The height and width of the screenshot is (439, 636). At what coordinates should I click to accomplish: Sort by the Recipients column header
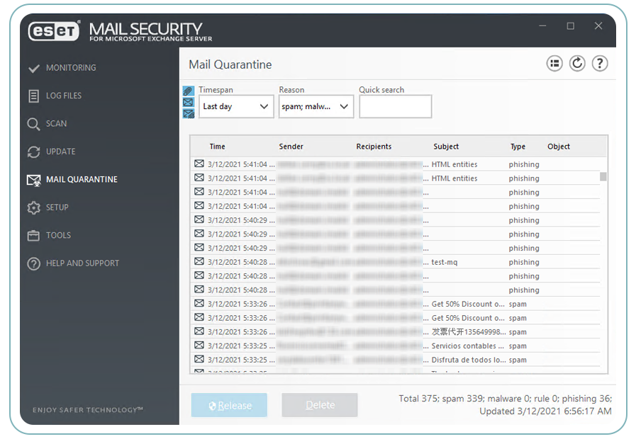pyautogui.click(x=374, y=147)
